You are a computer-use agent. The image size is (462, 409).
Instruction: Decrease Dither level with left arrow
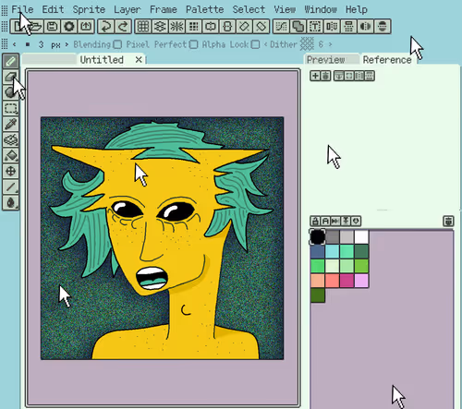click(x=265, y=44)
